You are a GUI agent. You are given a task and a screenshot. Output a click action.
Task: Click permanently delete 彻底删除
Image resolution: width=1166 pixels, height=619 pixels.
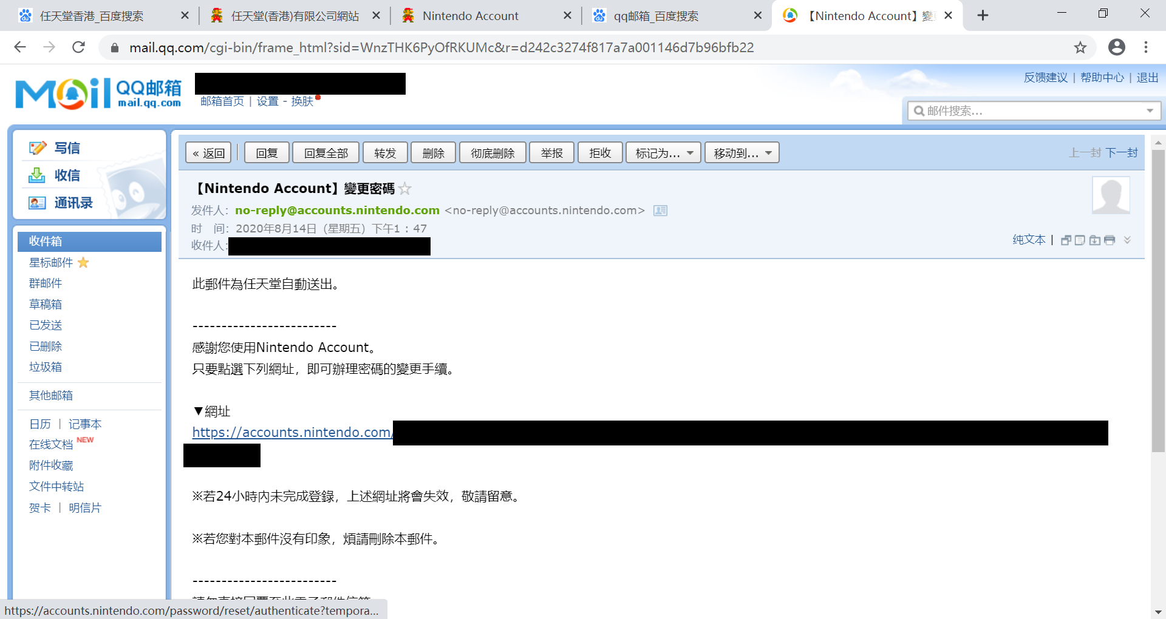pos(493,153)
